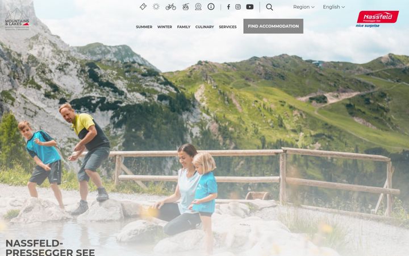Screen dimensions: 409x256
Task: Visit the Facebook page icon
Action: click(228, 7)
